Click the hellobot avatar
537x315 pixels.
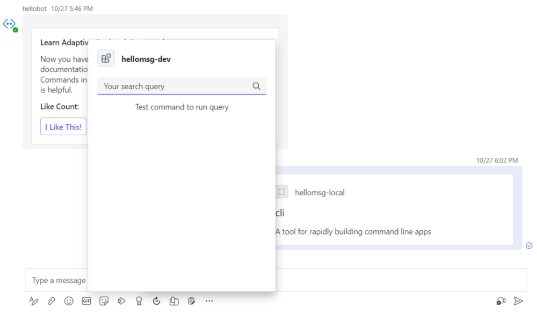[x=10, y=24]
